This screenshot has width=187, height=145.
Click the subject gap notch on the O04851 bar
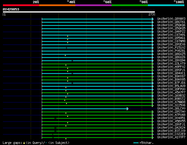coord(55,118)
